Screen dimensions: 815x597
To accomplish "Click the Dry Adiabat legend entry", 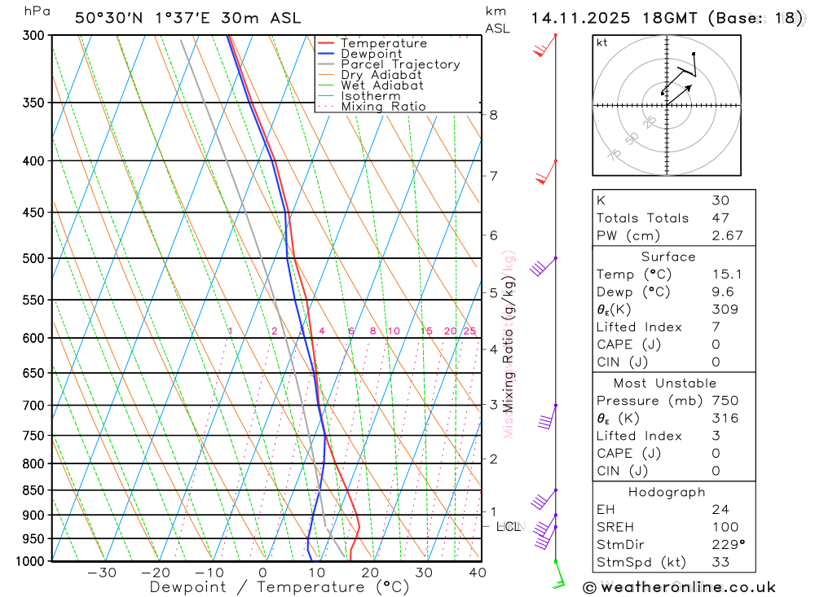I will [369, 75].
